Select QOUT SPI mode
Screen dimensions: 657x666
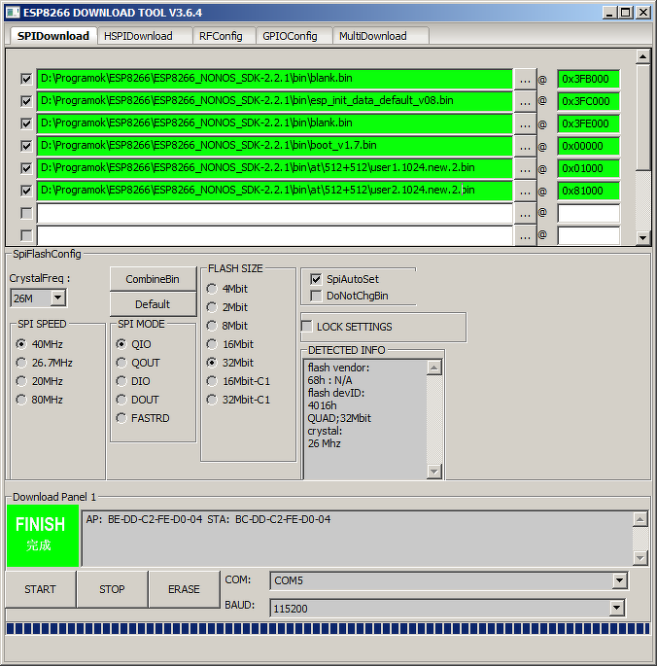point(138,363)
